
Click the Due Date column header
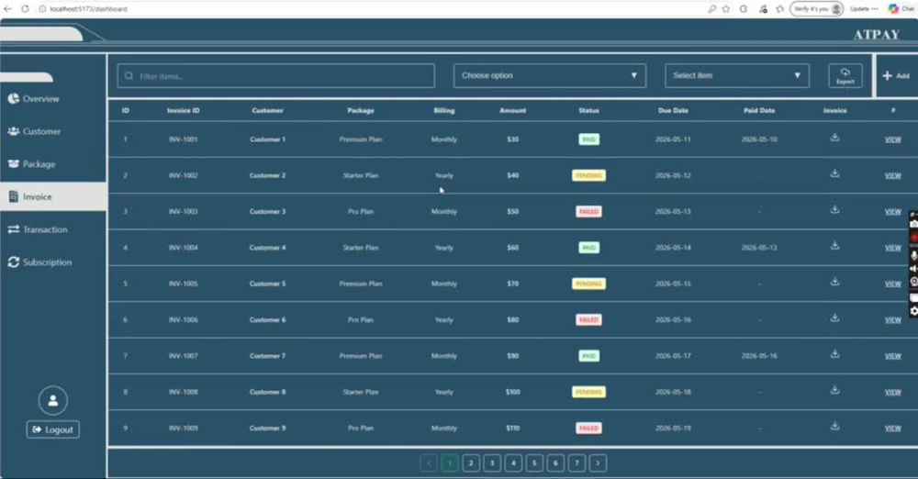click(x=673, y=111)
